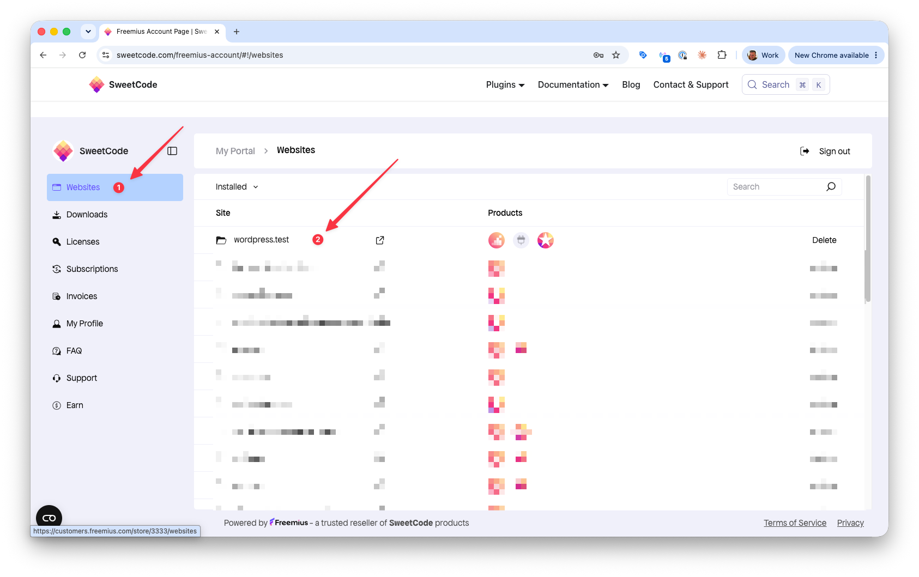Open the Chrome extensions puzzle icon
Viewport: 919px width, 577px height.
tap(722, 55)
